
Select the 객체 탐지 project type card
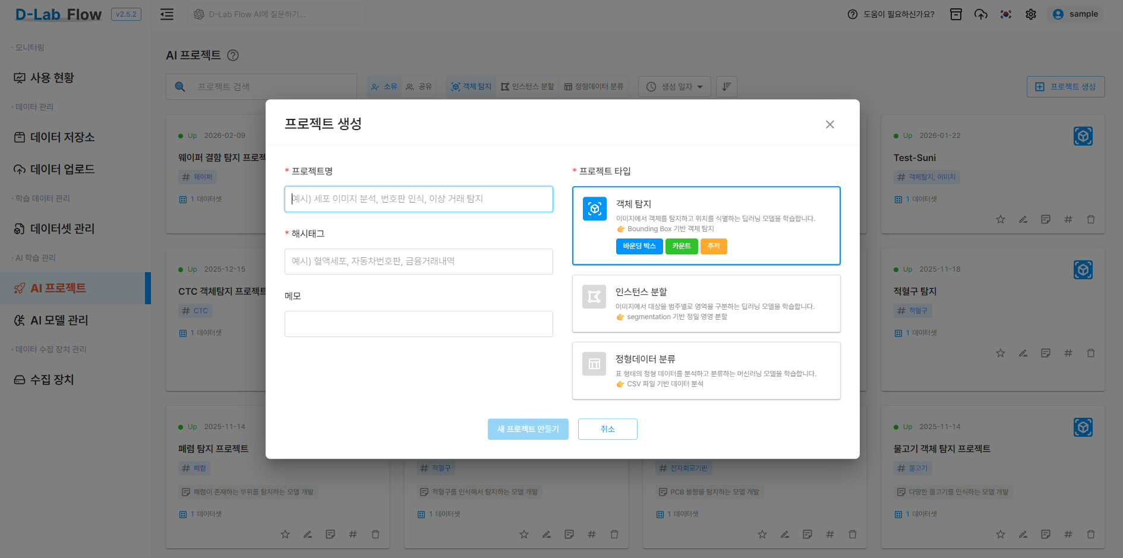click(706, 226)
